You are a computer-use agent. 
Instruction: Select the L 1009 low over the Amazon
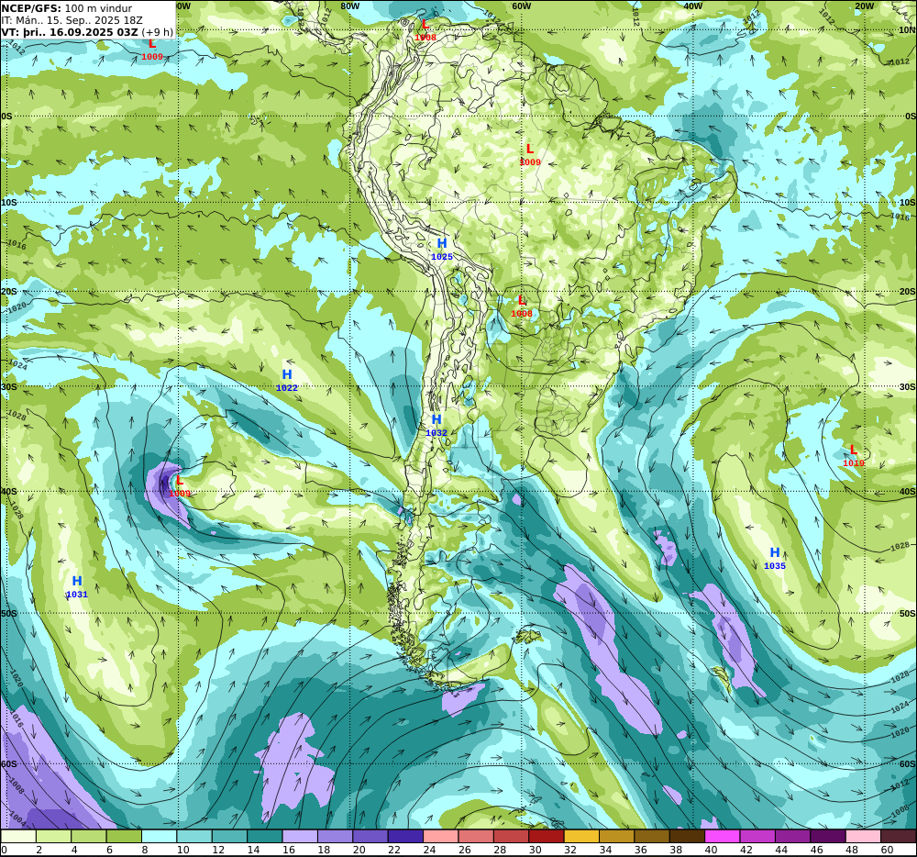[530, 155]
